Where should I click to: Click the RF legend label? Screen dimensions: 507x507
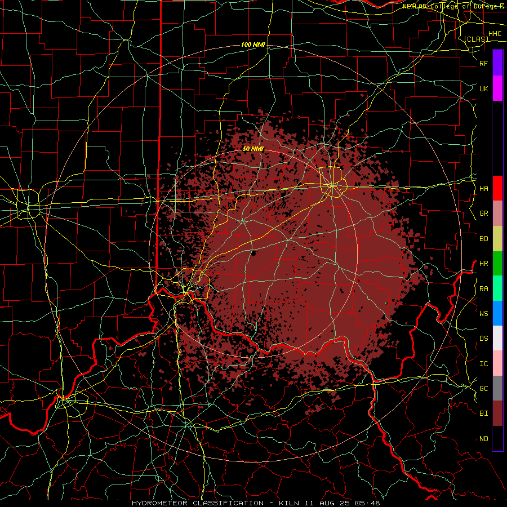[484, 63]
